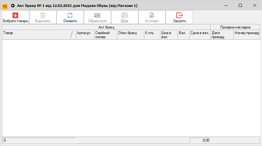Viewport: 262px width, 146px height.
Task: Select the Дата приходу column header
Action: click(222, 35)
